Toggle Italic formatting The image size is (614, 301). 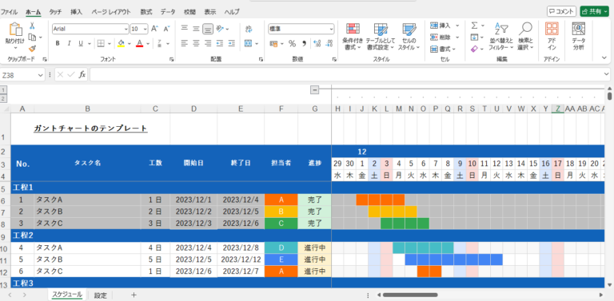click(x=69, y=43)
